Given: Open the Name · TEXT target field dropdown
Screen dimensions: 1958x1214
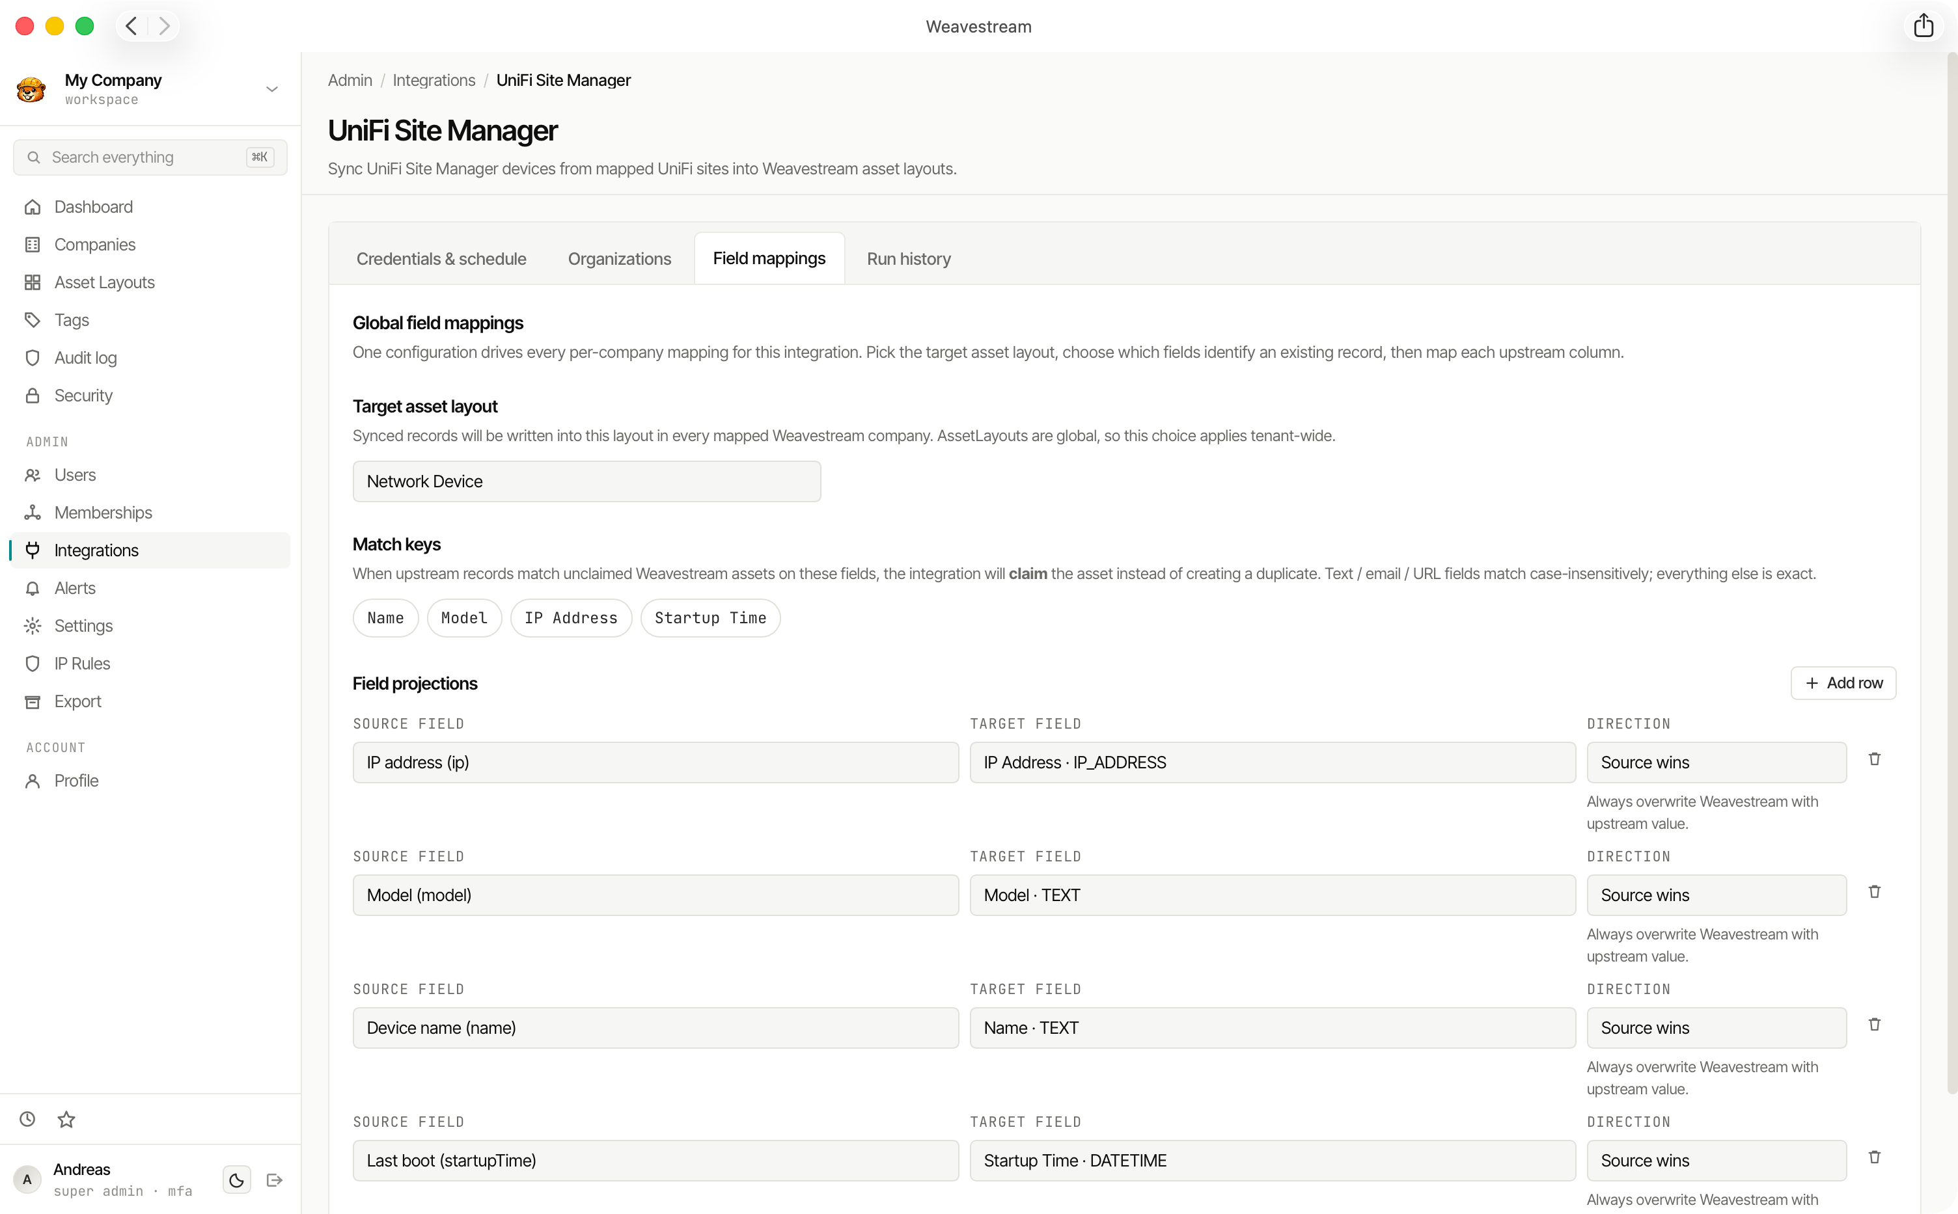Looking at the screenshot, I should (1272, 1028).
